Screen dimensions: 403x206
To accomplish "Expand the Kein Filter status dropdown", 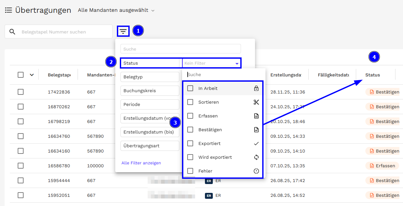I will click(x=211, y=63).
